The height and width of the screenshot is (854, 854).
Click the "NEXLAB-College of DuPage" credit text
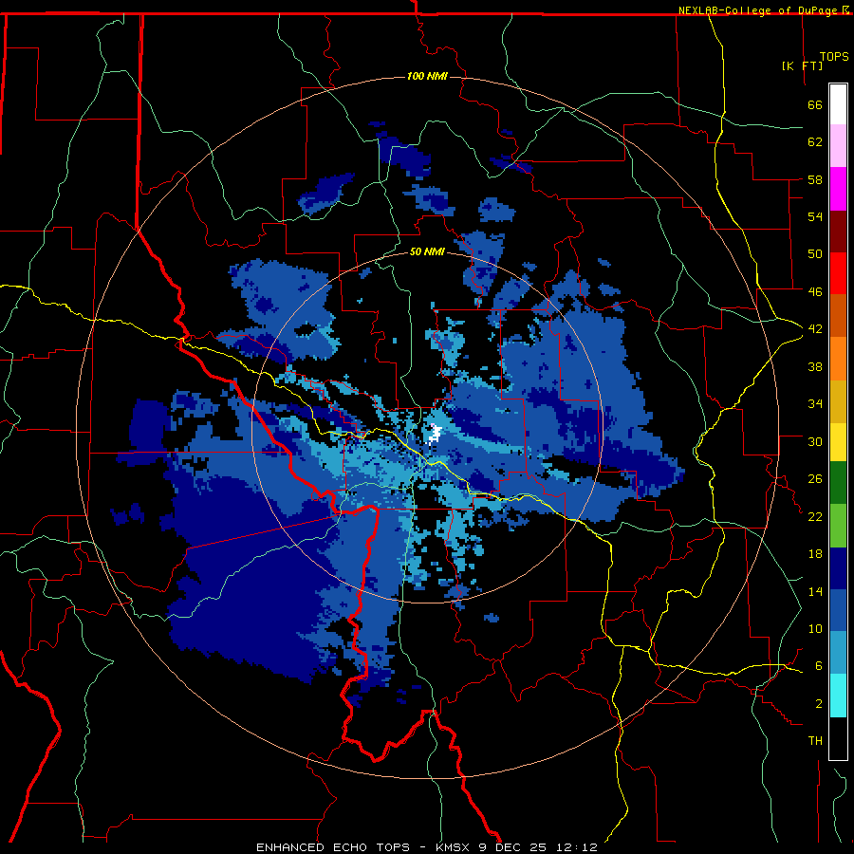tap(759, 10)
